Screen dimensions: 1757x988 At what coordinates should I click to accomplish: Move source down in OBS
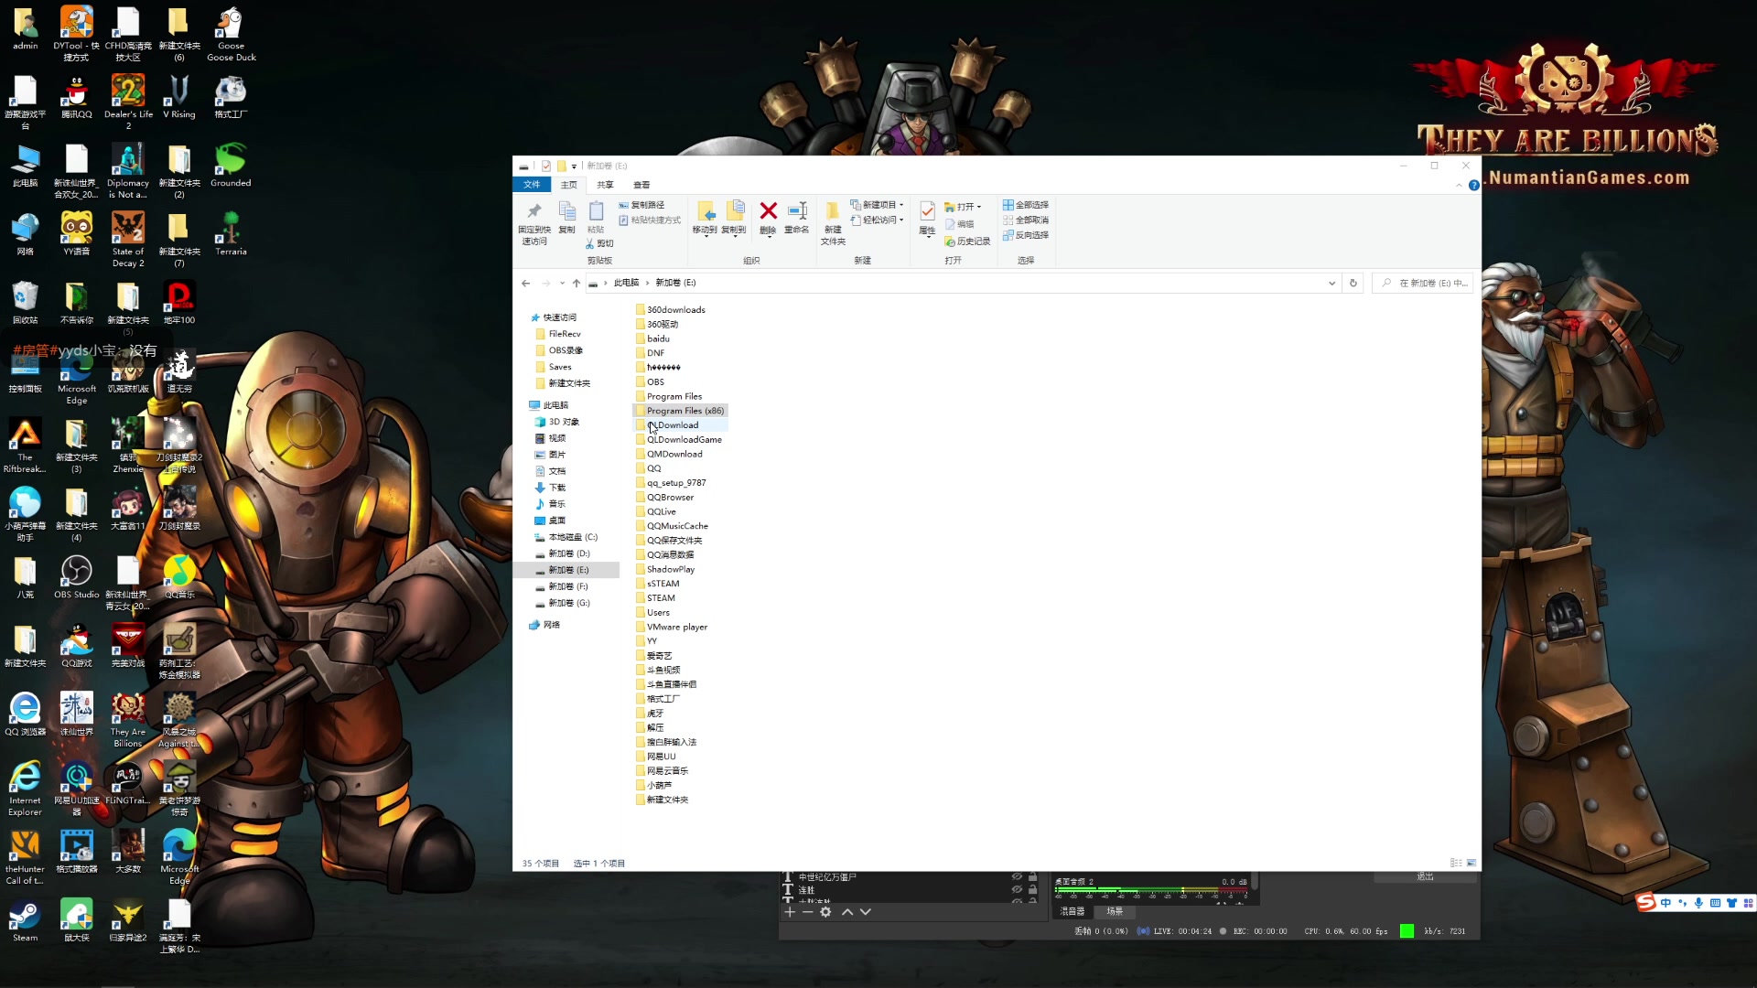[x=866, y=912]
